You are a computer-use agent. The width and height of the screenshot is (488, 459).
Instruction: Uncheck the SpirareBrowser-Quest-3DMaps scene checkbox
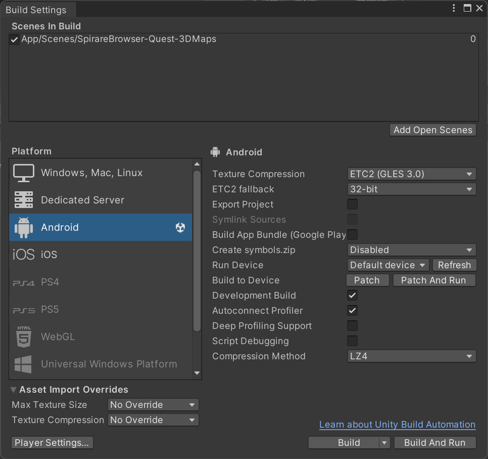coord(14,39)
